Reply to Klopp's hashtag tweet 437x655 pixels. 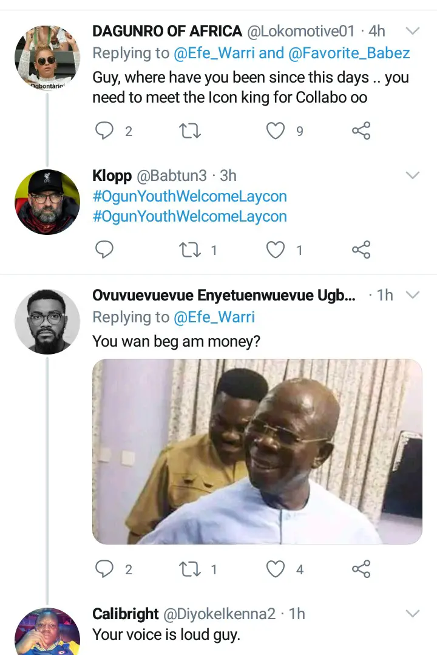105,249
